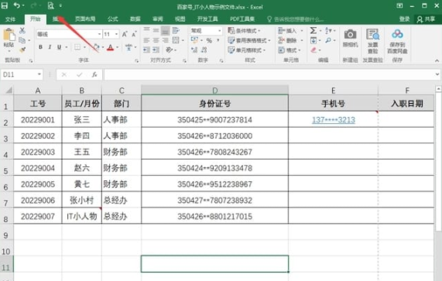This screenshot has height=281, width=442.
Task: Switch to 视图 View tab
Action: point(180,19)
